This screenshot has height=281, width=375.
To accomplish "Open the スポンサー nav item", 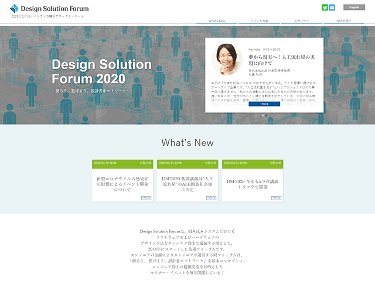I will 301,21.
